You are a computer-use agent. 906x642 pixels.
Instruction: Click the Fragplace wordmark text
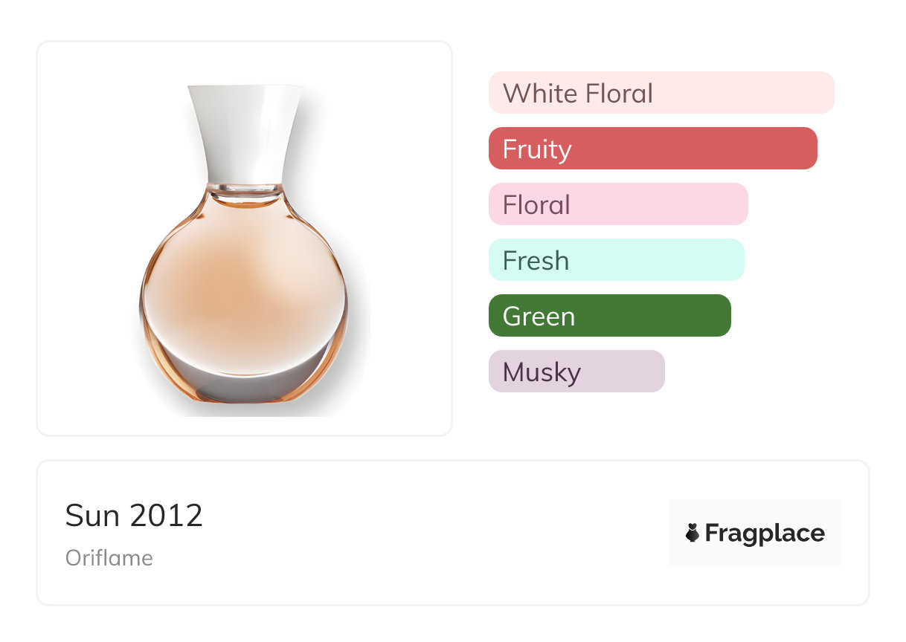point(765,533)
